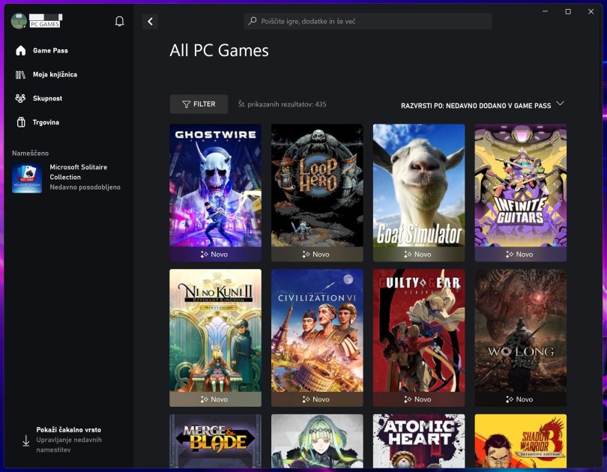The height and width of the screenshot is (472, 607).
Task: Click the search magnifier icon
Action: [x=253, y=21]
